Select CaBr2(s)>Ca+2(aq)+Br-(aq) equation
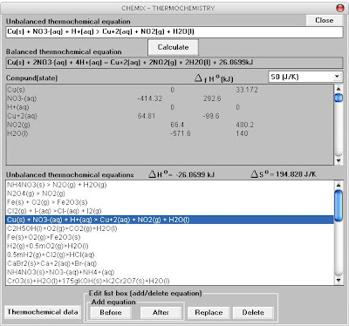The image size is (349, 326). click(170, 263)
